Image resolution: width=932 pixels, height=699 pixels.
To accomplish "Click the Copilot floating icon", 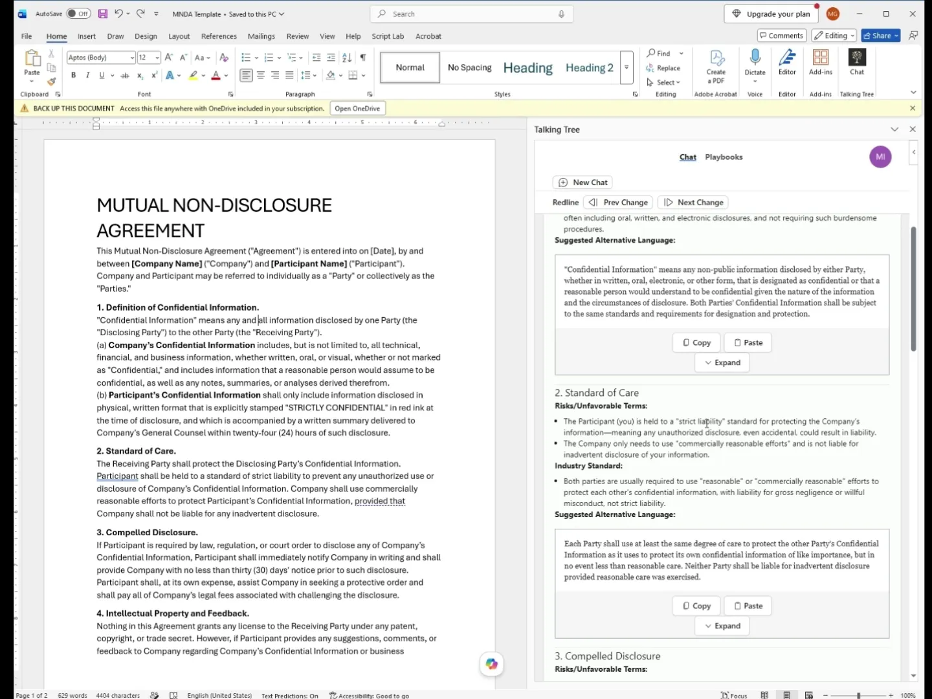I will tap(492, 664).
